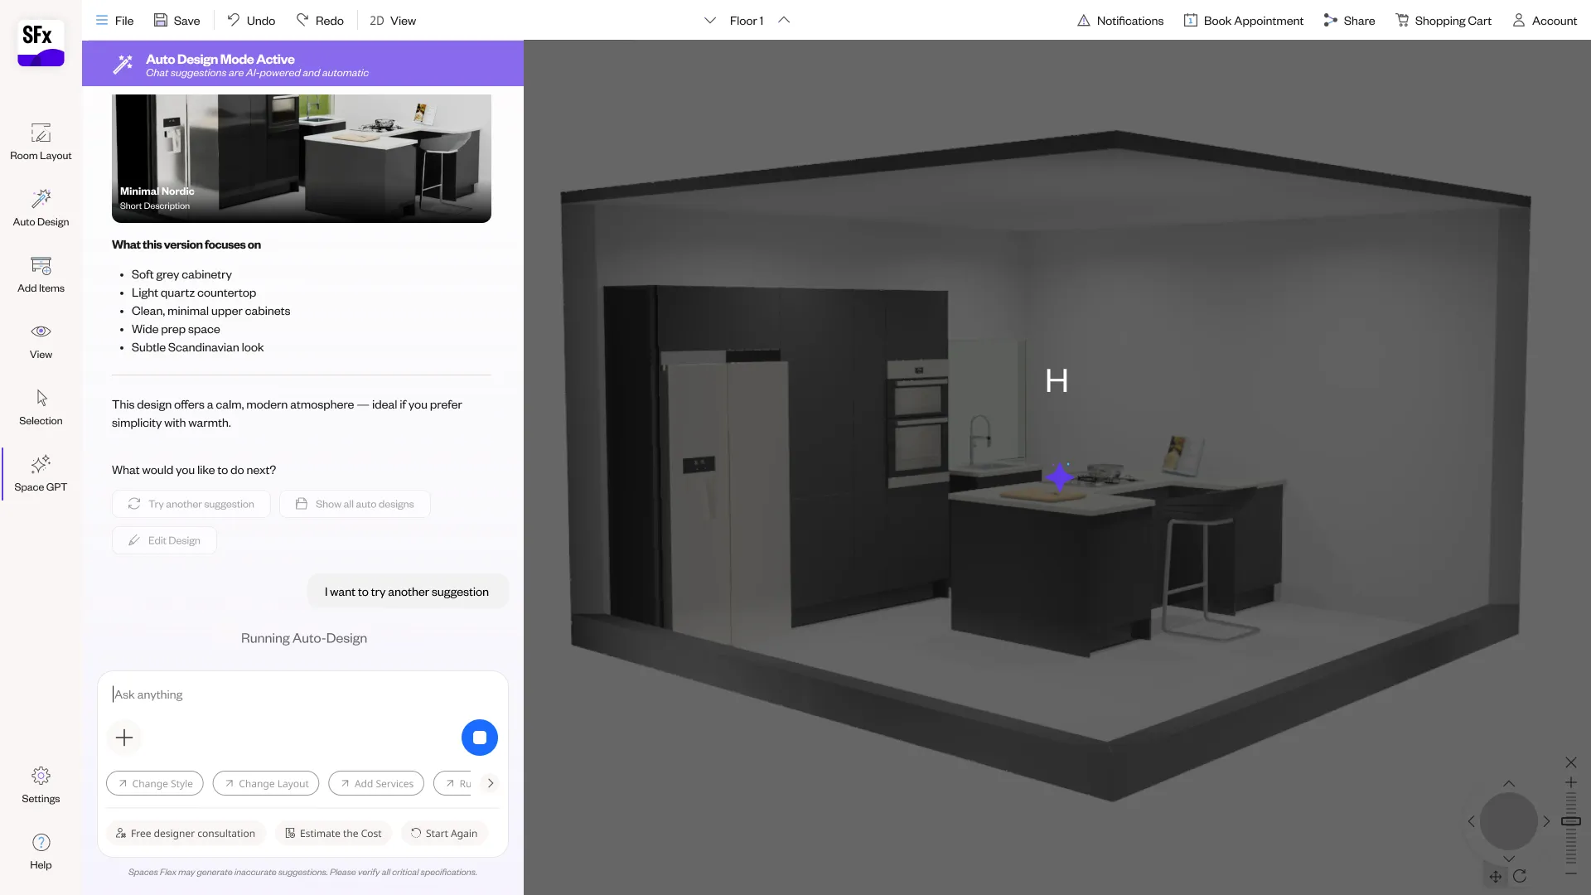The image size is (1591, 895).
Task: Open the Room Layout tool
Action: click(41, 142)
